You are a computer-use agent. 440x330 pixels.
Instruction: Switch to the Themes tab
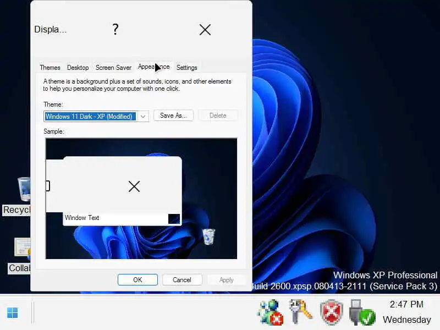[50, 68]
